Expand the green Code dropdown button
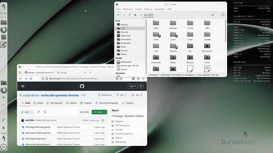273x153 pixels. pos(99,112)
